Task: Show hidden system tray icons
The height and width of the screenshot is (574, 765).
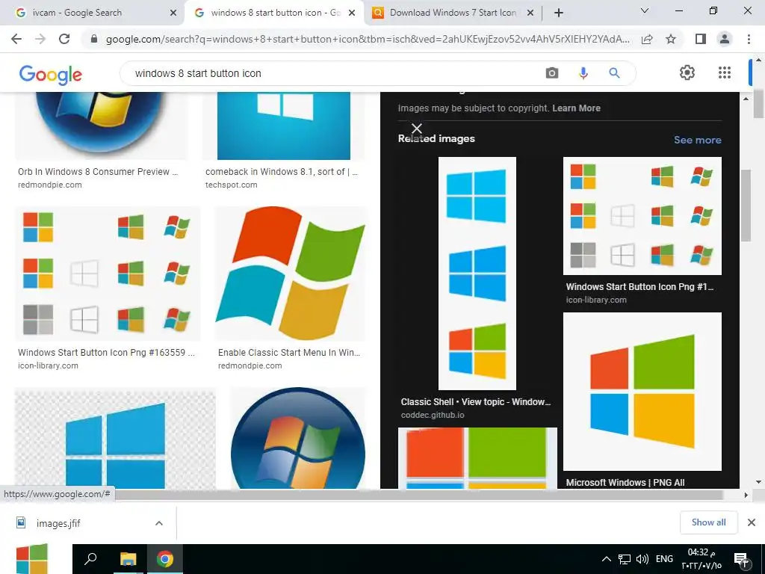Action: (607, 559)
